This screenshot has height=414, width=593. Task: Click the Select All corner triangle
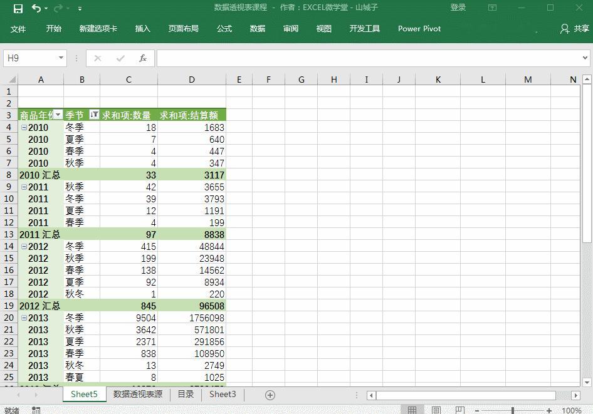pos(12,80)
